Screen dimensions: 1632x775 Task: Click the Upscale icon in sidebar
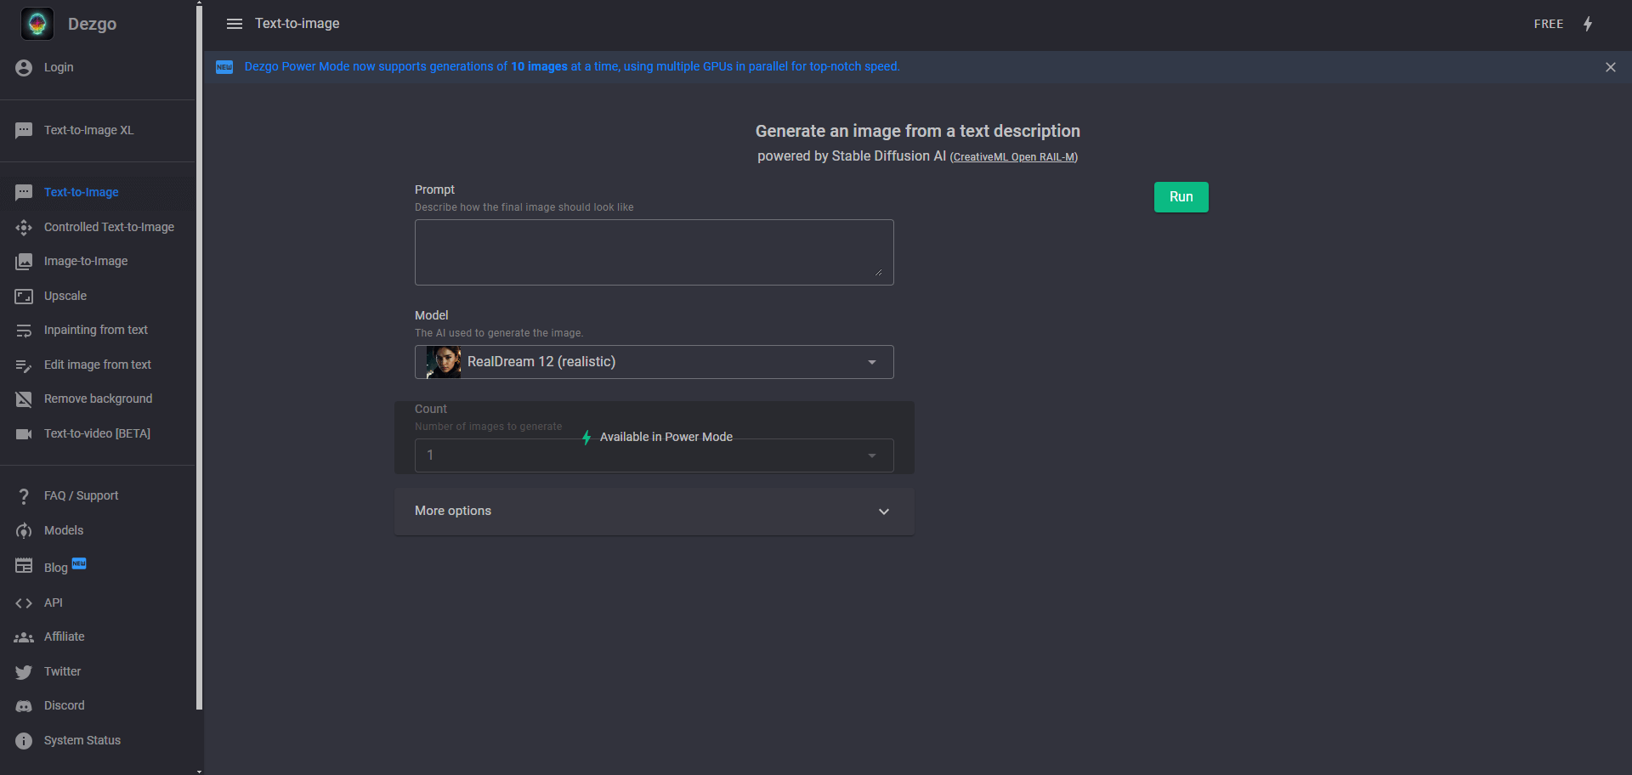tap(24, 296)
